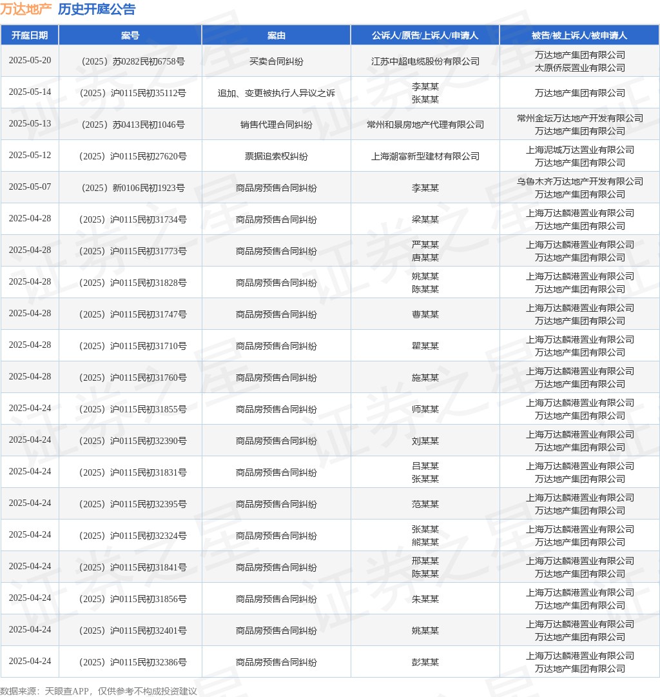The image size is (660, 697).
Task: Select case number (2025)沪0115民初31760号
Action: tap(133, 378)
